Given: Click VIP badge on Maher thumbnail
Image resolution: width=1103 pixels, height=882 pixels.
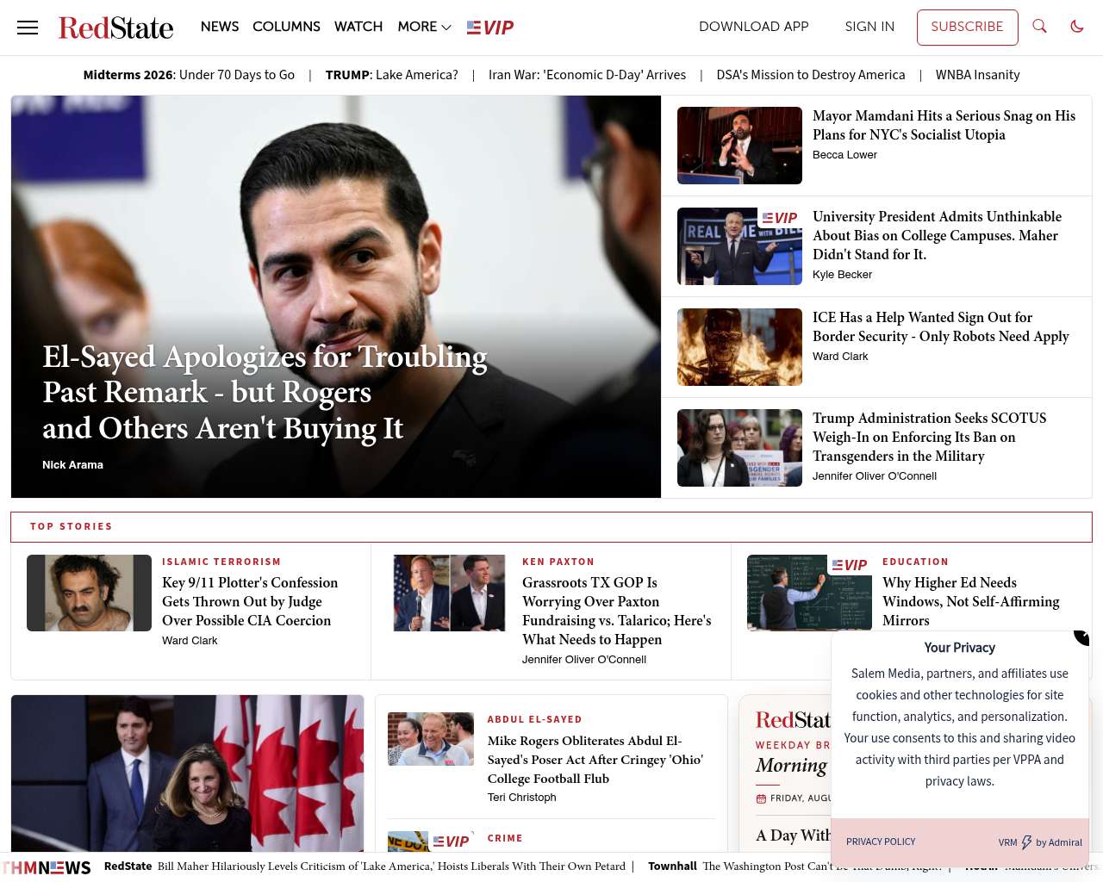Looking at the screenshot, I should point(780,218).
